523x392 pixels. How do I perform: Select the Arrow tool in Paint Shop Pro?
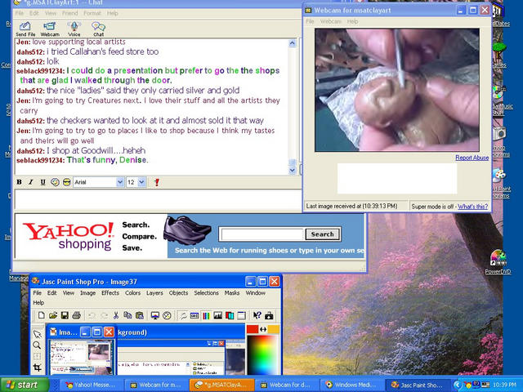[x=38, y=334]
